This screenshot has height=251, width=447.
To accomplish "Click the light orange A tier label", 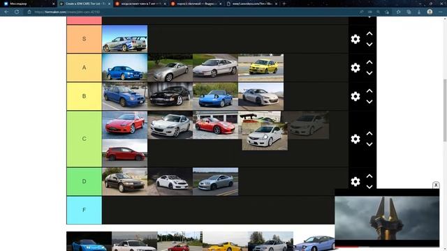I will tap(84, 68).
